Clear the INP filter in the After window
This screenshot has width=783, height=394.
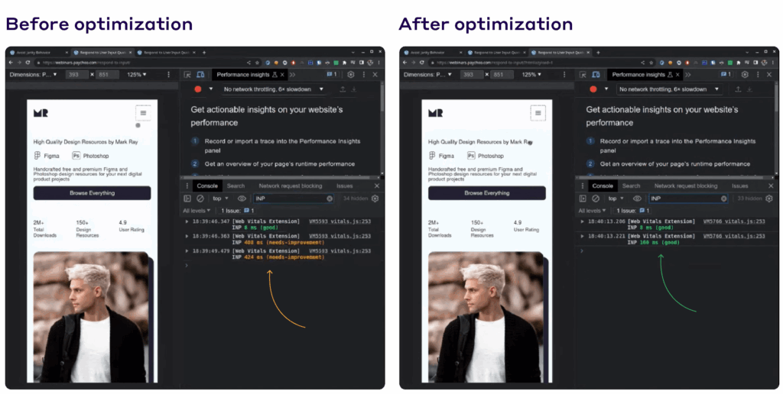[x=723, y=199]
